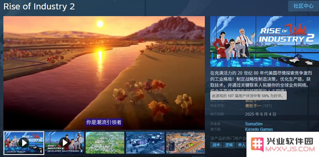Play the Launch Trailer thumbnail video
The image size is (319, 157).
click(x=24, y=143)
